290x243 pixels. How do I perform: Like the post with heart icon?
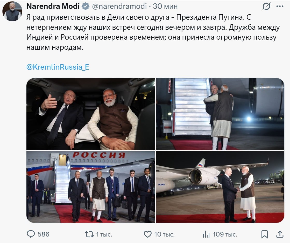(x=147, y=234)
